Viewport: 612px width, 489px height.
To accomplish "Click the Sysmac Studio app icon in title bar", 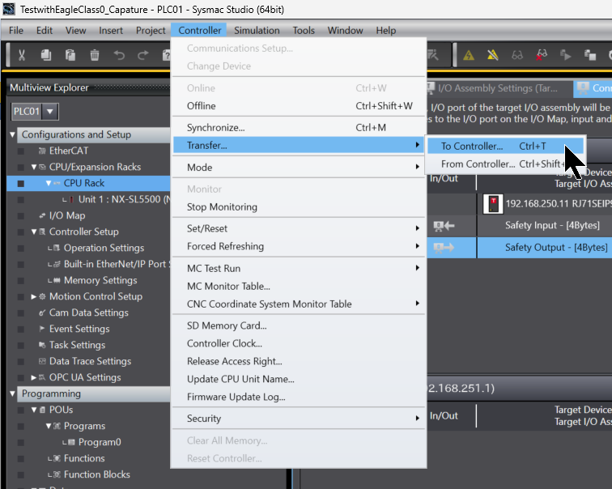I will tap(9, 9).
